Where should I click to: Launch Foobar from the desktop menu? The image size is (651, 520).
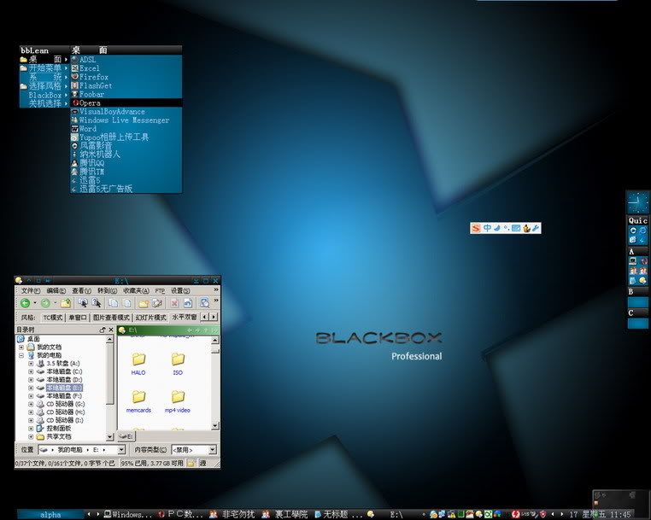pyautogui.click(x=126, y=94)
